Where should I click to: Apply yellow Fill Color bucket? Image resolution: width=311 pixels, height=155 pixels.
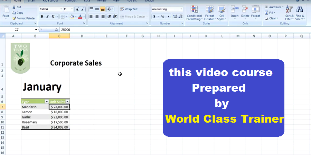[x=72, y=17]
